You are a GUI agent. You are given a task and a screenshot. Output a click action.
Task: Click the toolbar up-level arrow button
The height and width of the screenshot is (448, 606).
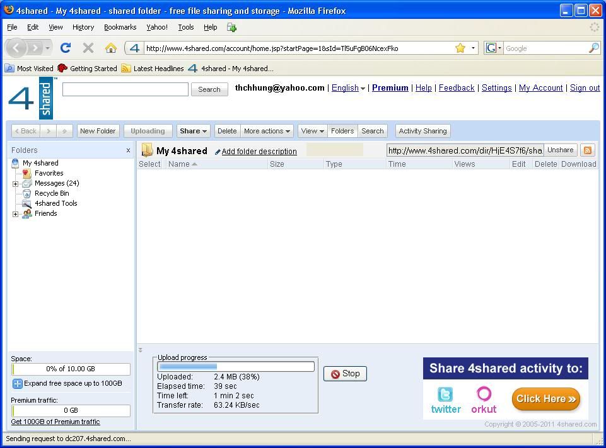pyautogui.click(x=64, y=131)
